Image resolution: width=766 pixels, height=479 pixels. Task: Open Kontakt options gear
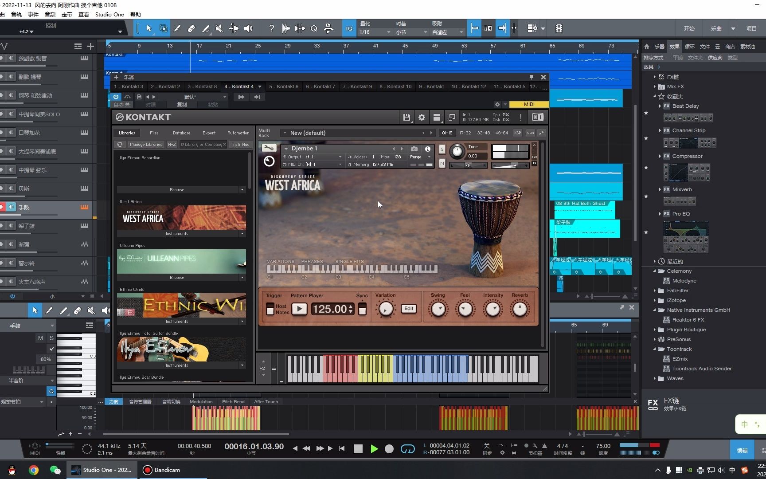[422, 118]
